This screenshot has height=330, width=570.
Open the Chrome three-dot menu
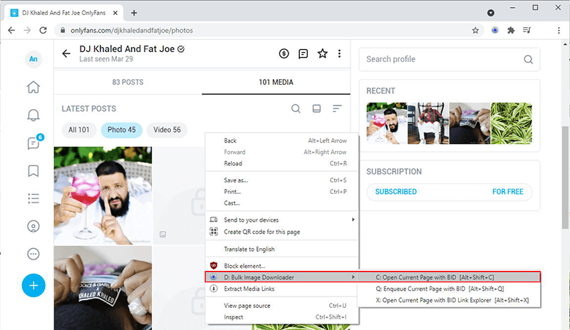point(559,30)
